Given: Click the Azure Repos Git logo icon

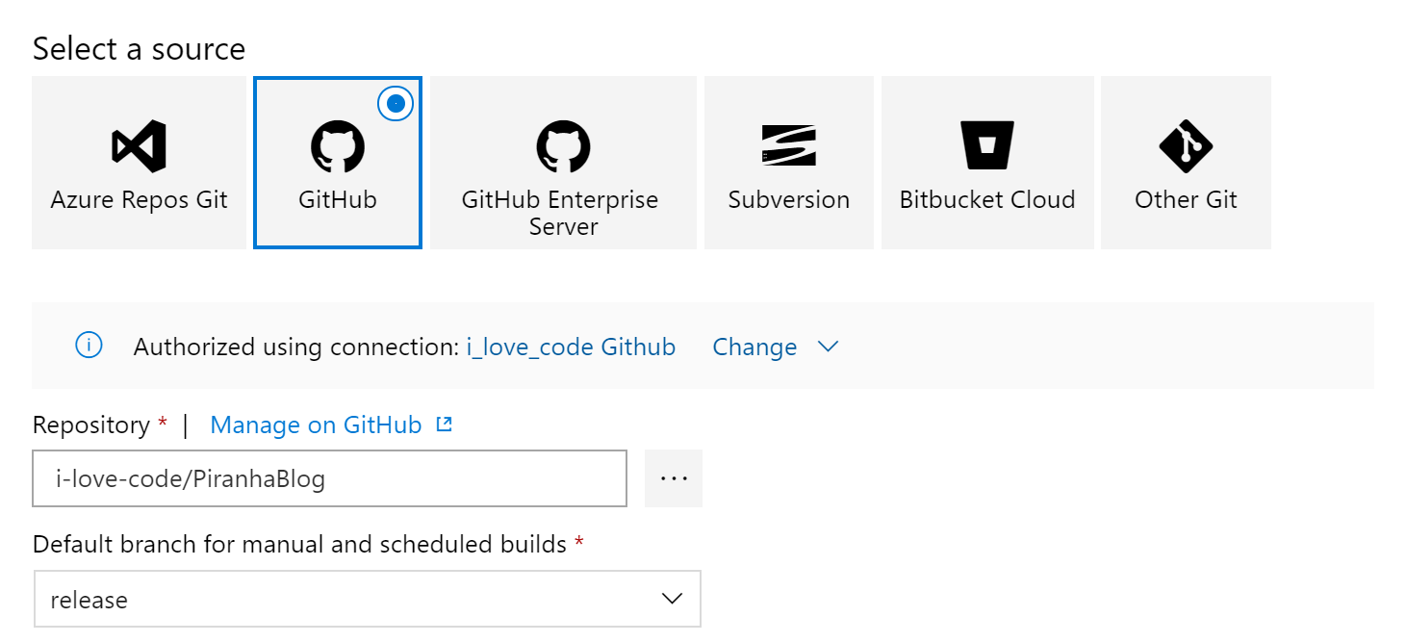Looking at the screenshot, I should (x=140, y=146).
